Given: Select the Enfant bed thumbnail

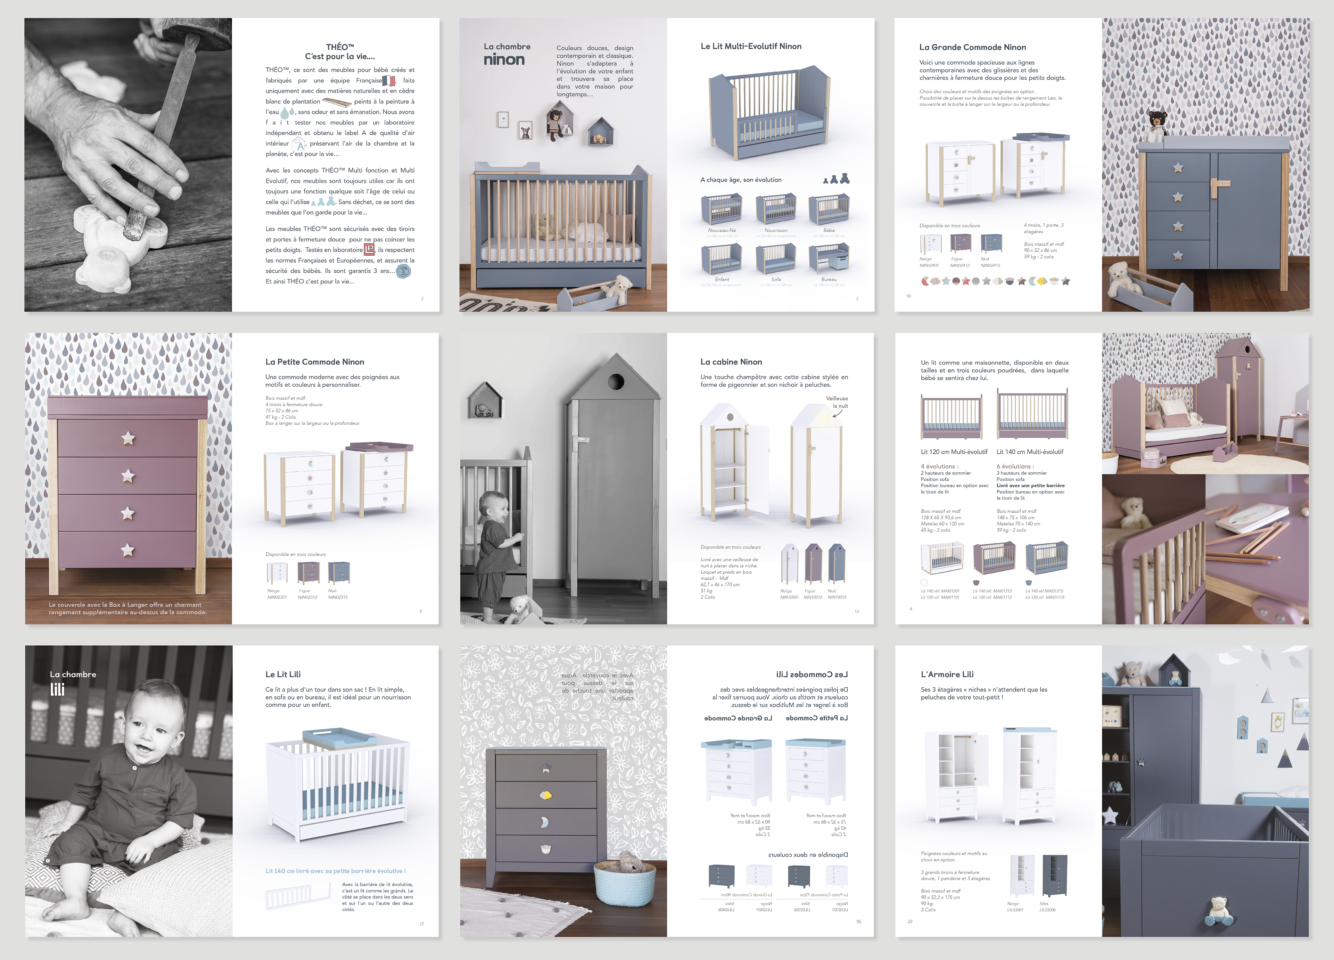Looking at the screenshot, I should [x=722, y=259].
